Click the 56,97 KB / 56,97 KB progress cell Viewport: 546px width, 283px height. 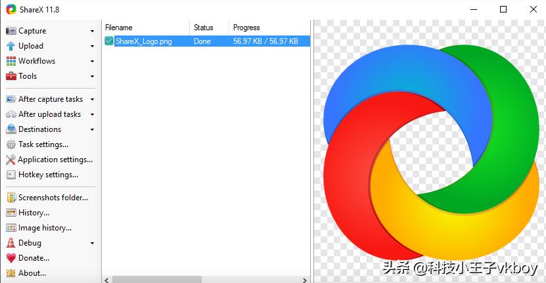pyautogui.click(x=265, y=41)
